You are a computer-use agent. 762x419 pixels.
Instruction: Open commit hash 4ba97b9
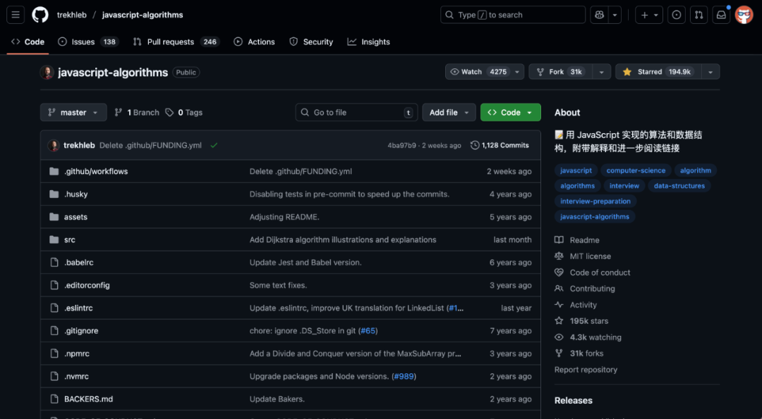(x=401, y=146)
